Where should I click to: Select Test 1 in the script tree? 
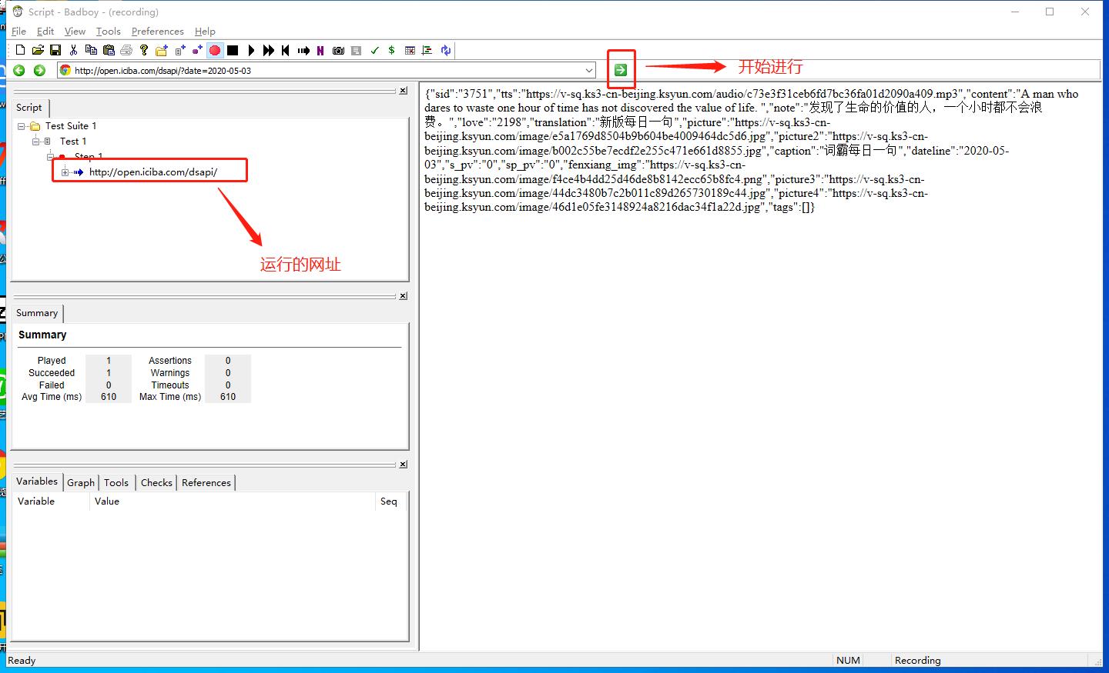[73, 142]
